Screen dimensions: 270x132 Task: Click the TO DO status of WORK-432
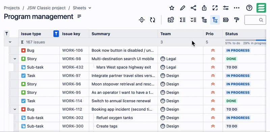232,67
